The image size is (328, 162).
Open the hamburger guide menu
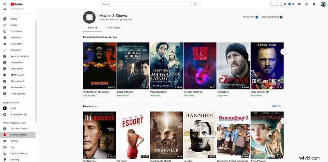(5, 4)
